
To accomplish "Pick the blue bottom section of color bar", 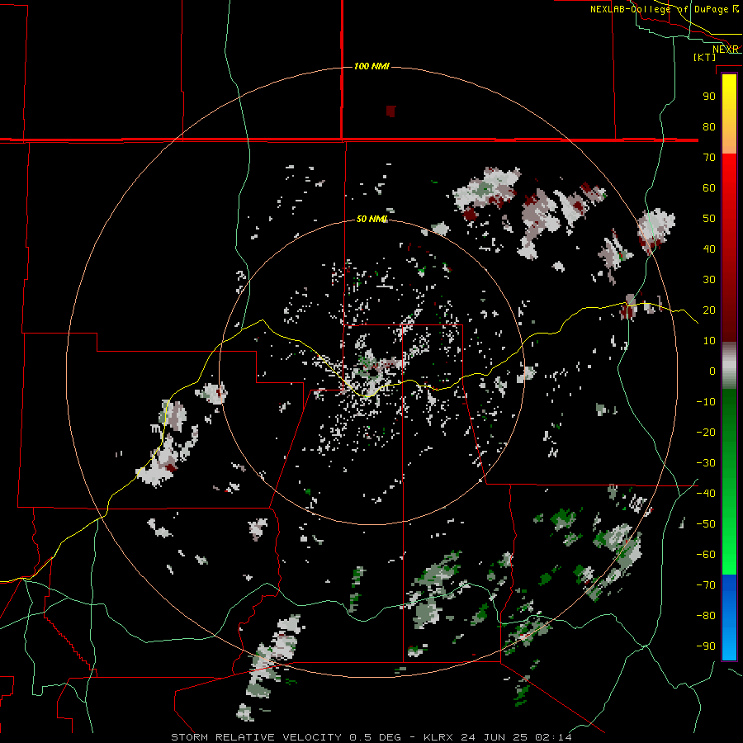I will [729, 618].
